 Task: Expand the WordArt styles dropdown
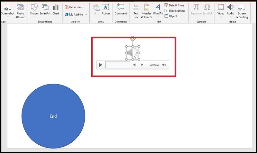tap(158, 17)
